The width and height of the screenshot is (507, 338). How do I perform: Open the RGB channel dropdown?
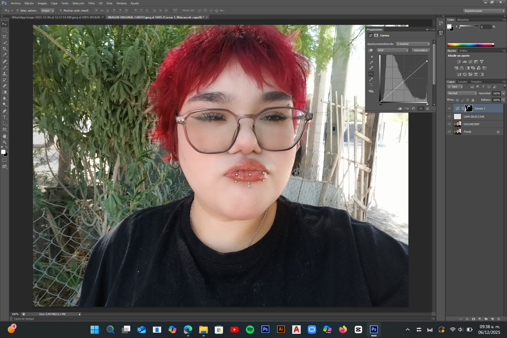392,50
